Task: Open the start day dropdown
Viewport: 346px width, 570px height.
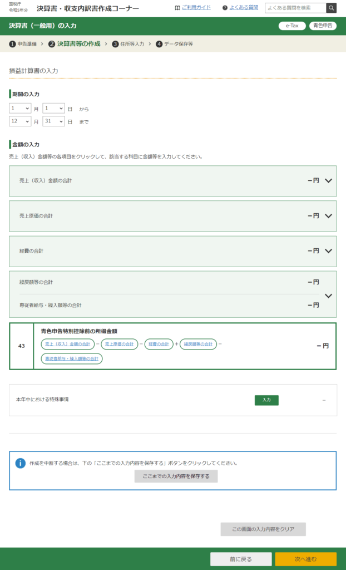Action: tap(53, 109)
